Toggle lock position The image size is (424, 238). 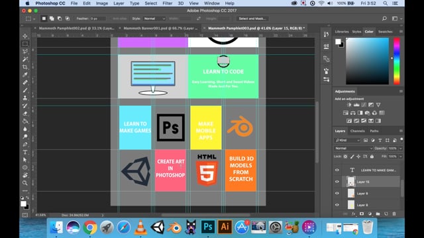click(358, 157)
